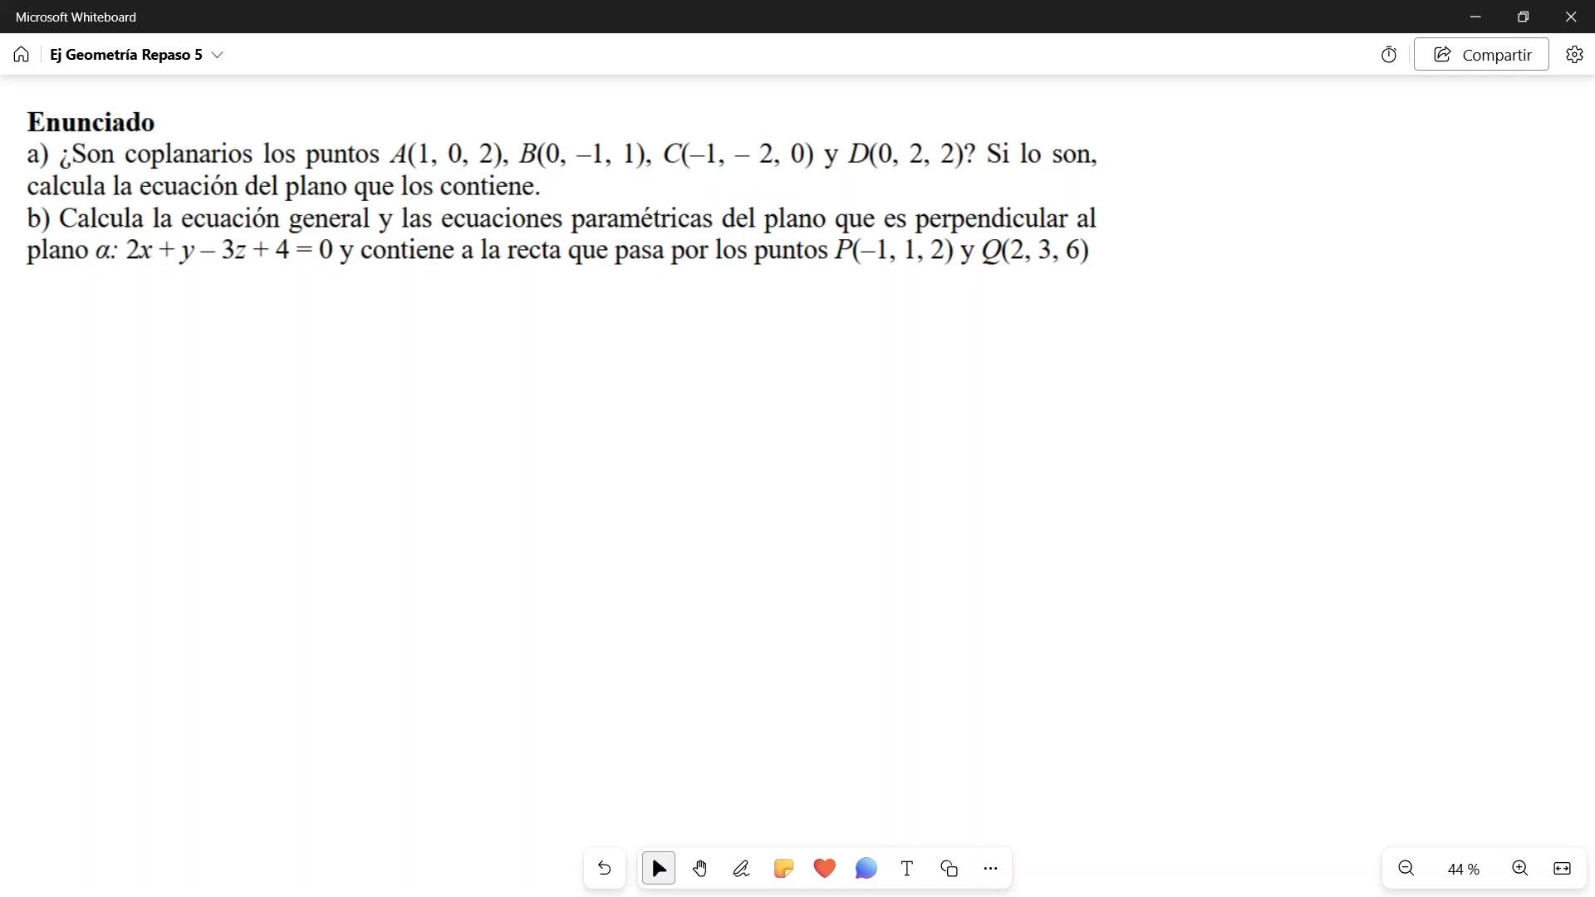Viewport: 1595px width, 897px height.
Task: Select the Text tool
Action: 907,869
